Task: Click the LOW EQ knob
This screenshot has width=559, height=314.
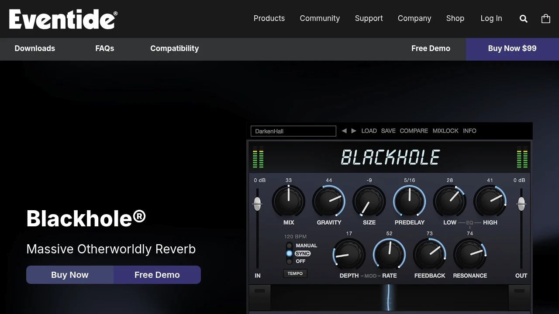Action: click(450, 201)
